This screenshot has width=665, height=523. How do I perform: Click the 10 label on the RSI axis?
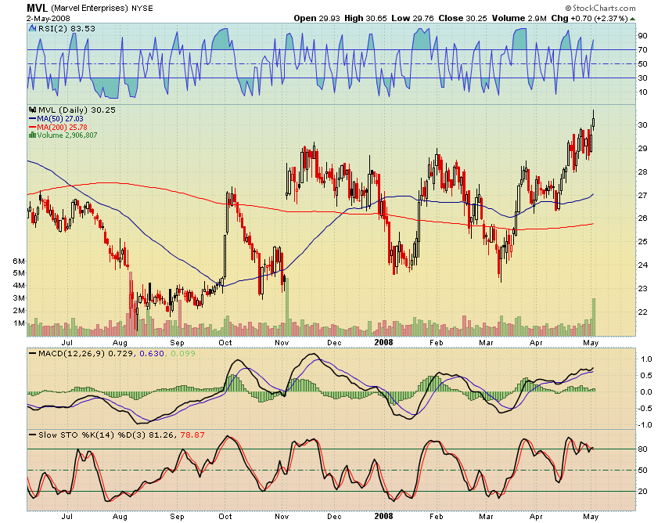tap(642, 92)
